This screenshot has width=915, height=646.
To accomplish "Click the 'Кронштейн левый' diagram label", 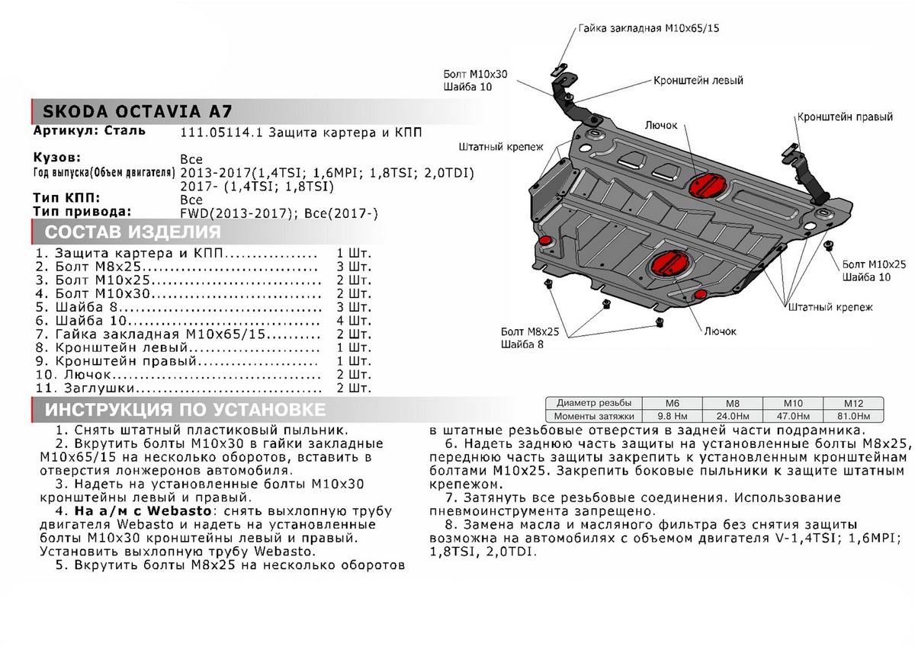I will pyautogui.click(x=697, y=80).
